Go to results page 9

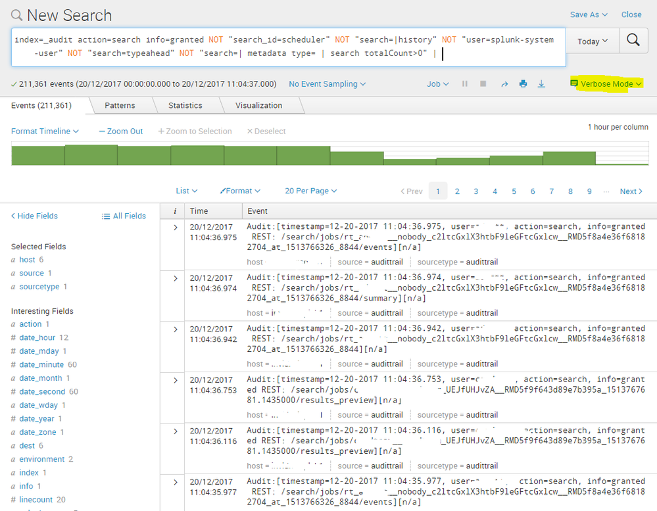click(x=589, y=191)
